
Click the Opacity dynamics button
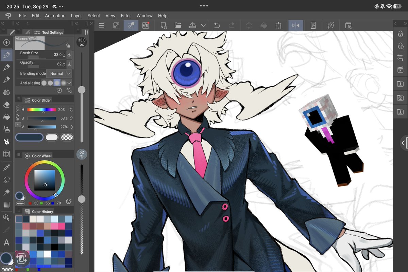point(69,64)
